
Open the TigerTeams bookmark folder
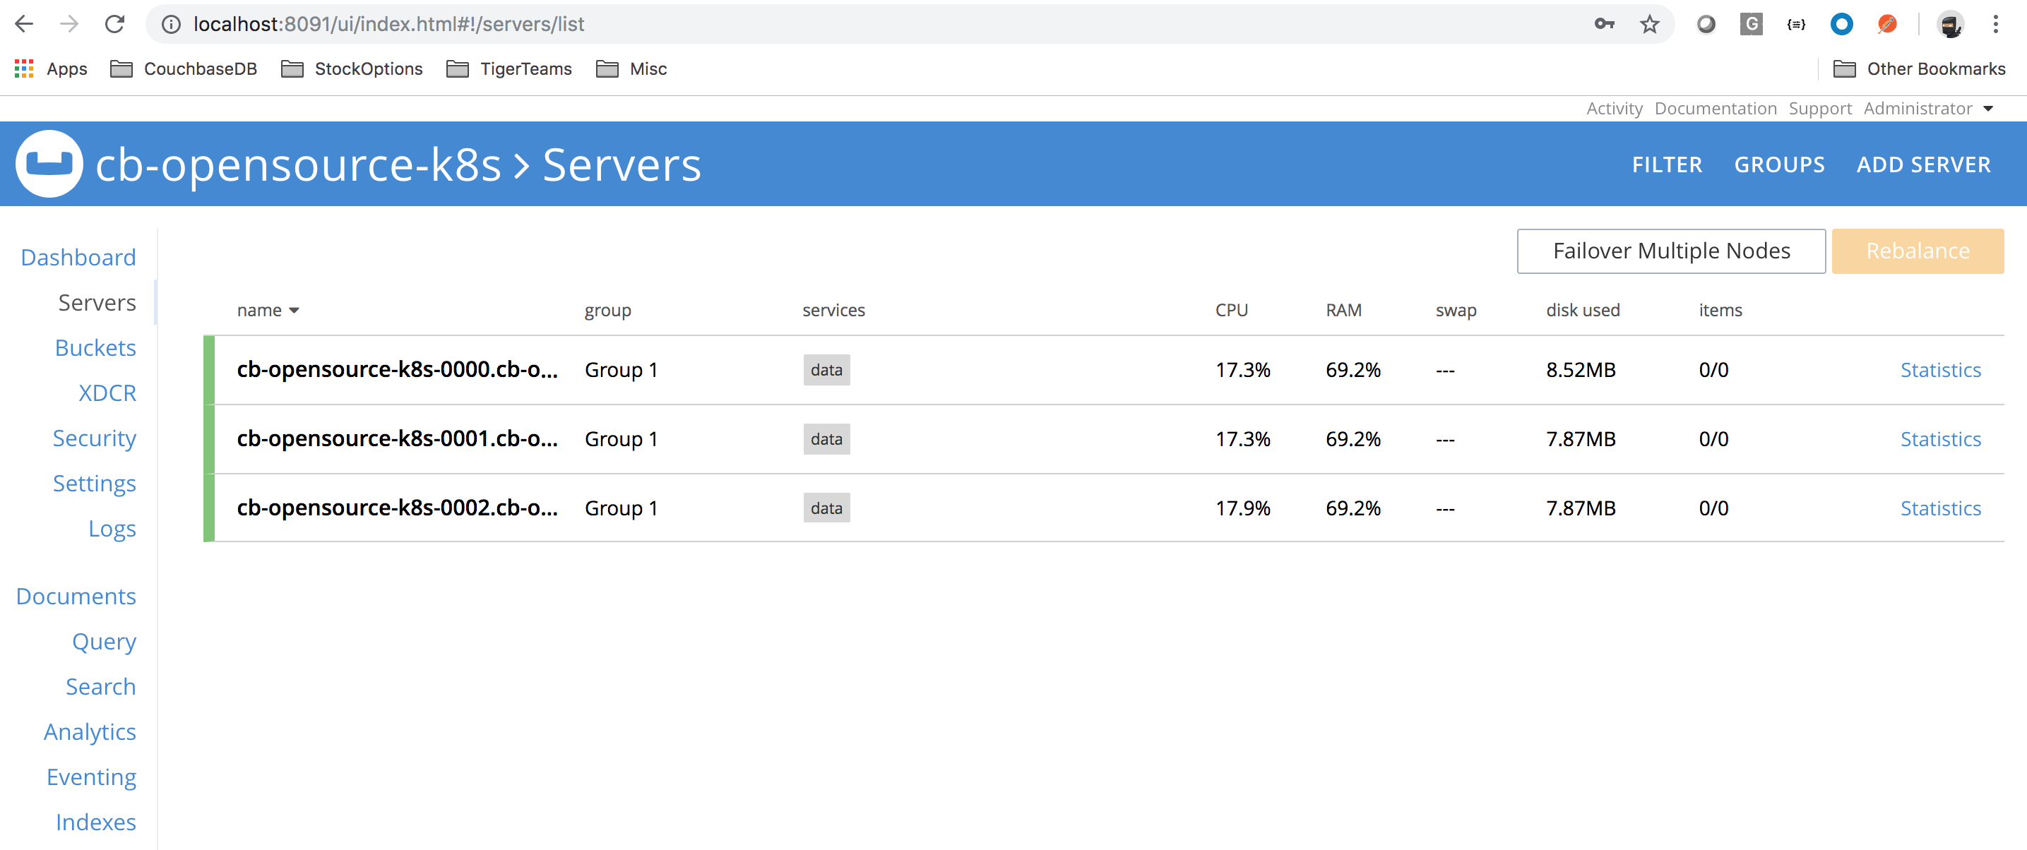[x=510, y=69]
